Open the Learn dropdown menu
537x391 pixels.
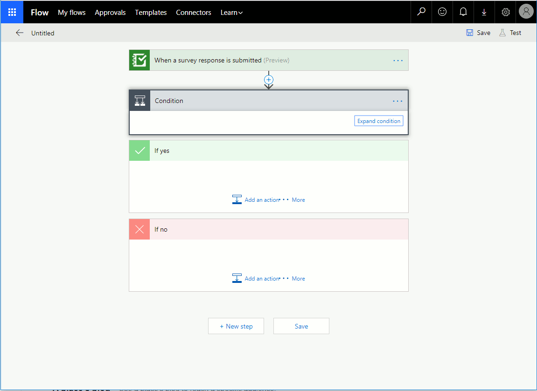(x=231, y=13)
